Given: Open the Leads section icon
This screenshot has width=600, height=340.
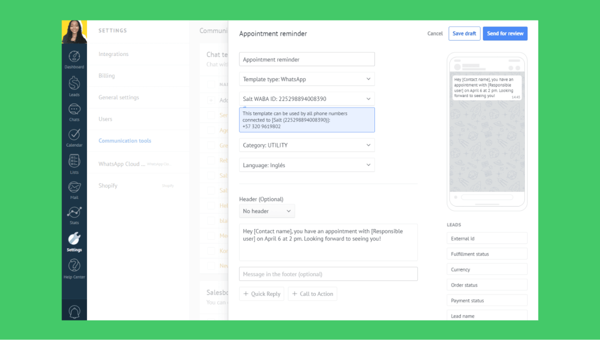Looking at the screenshot, I should 74,86.
